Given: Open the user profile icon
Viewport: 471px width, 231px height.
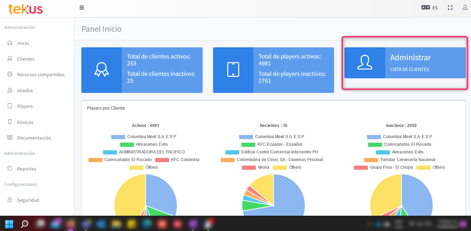Looking at the screenshot, I should pos(465,7).
